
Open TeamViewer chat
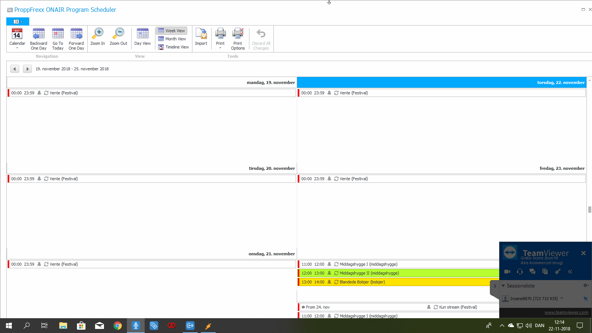[532, 272]
